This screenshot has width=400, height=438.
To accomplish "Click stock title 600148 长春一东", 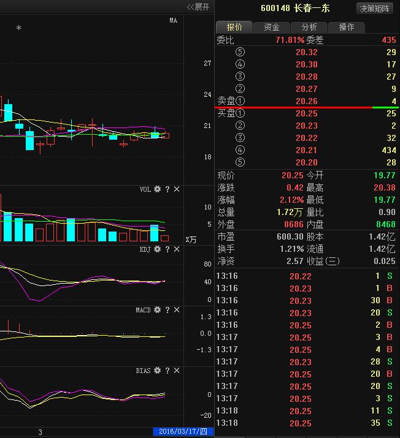I will [x=295, y=8].
